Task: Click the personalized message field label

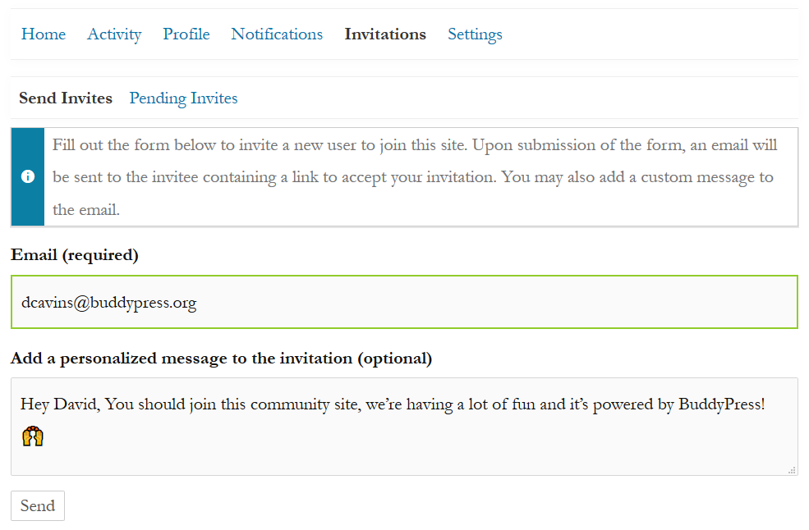Action: point(221,359)
